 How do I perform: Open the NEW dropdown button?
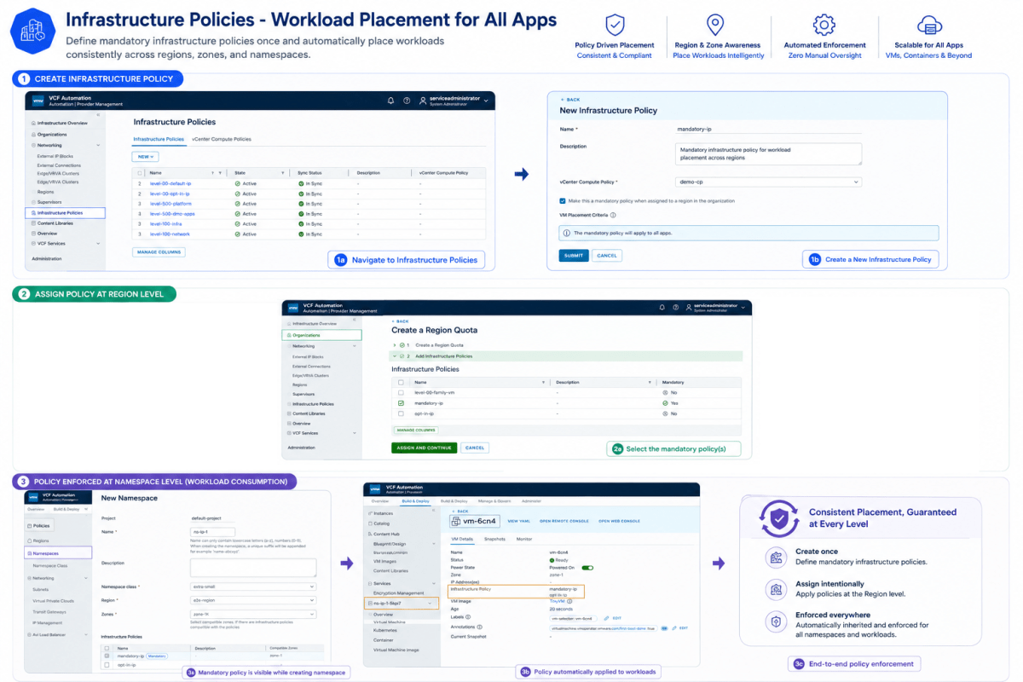coord(145,157)
